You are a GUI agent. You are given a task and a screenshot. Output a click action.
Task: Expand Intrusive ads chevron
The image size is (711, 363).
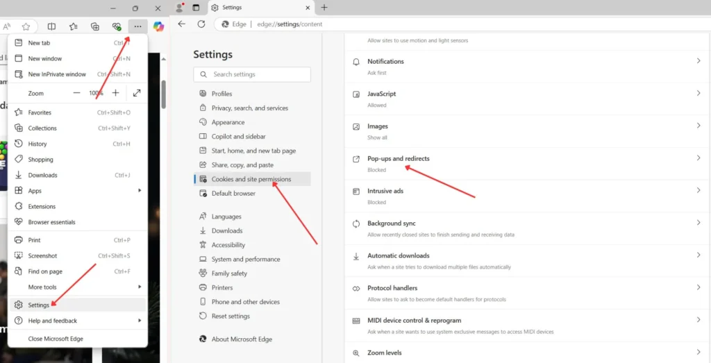pyautogui.click(x=699, y=190)
